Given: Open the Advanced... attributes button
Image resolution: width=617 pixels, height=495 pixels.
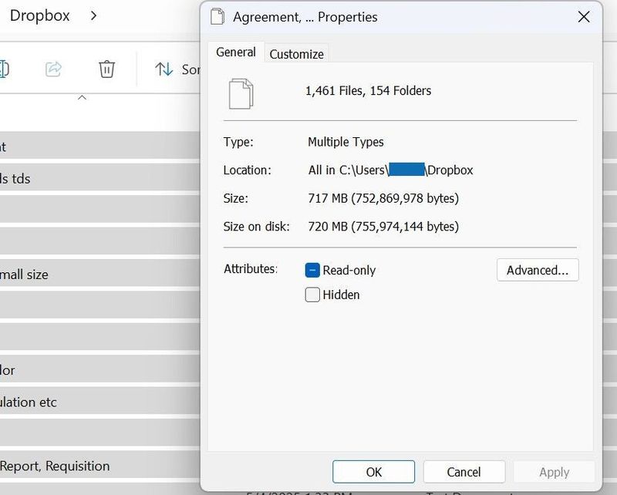Looking at the screenshot, I should (x=537, y=270).
